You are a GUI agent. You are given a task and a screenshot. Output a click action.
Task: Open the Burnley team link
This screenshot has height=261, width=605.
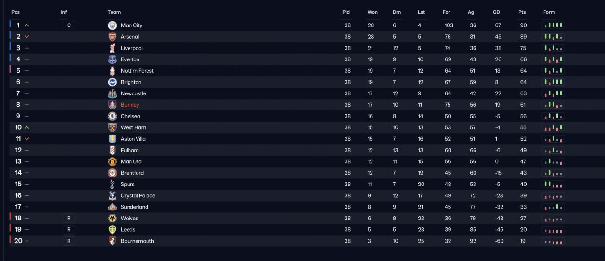(x=130, y=105)
